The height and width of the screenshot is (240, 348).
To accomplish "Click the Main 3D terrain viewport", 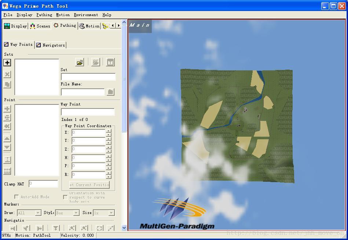I will (x=237, y=125).
